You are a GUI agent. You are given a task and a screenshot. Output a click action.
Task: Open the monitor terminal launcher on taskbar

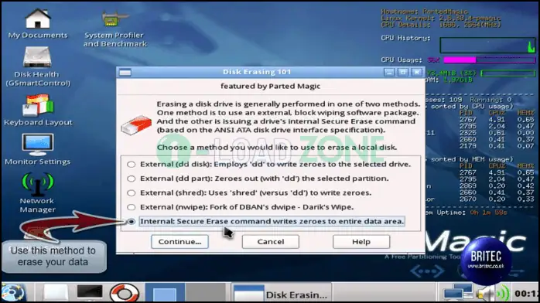(90, 292)
